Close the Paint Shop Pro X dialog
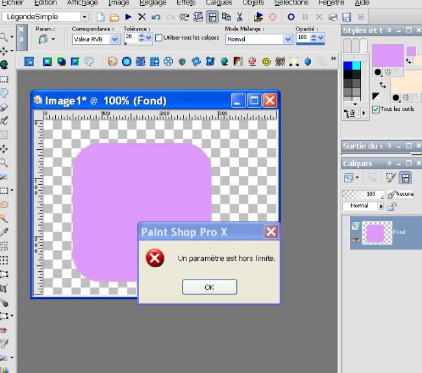Image resolution: width=422 pixels, height=373 pixels. [x=271, y=232]
